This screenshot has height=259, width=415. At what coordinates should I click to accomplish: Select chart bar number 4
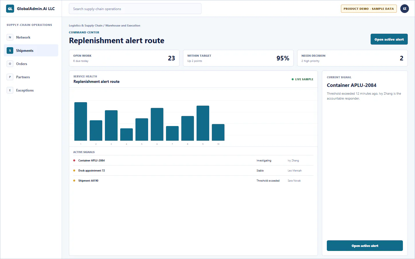(127, 134)
